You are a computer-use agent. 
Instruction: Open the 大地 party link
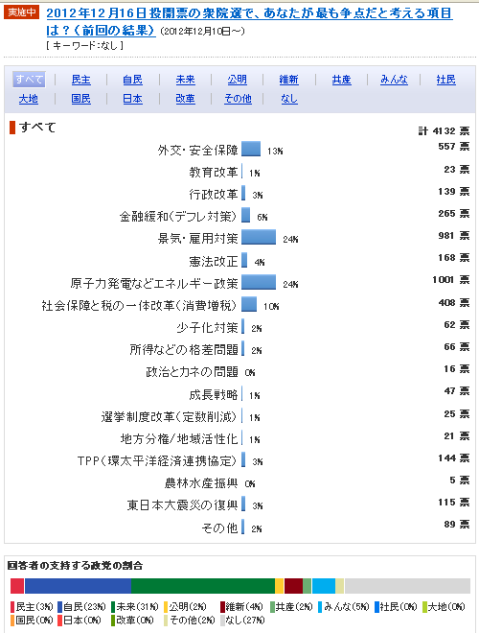coord(28,99)
